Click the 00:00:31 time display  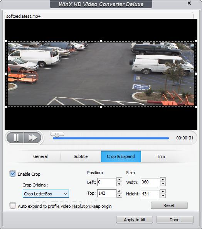pyautogui.click(x=185, y=138)
